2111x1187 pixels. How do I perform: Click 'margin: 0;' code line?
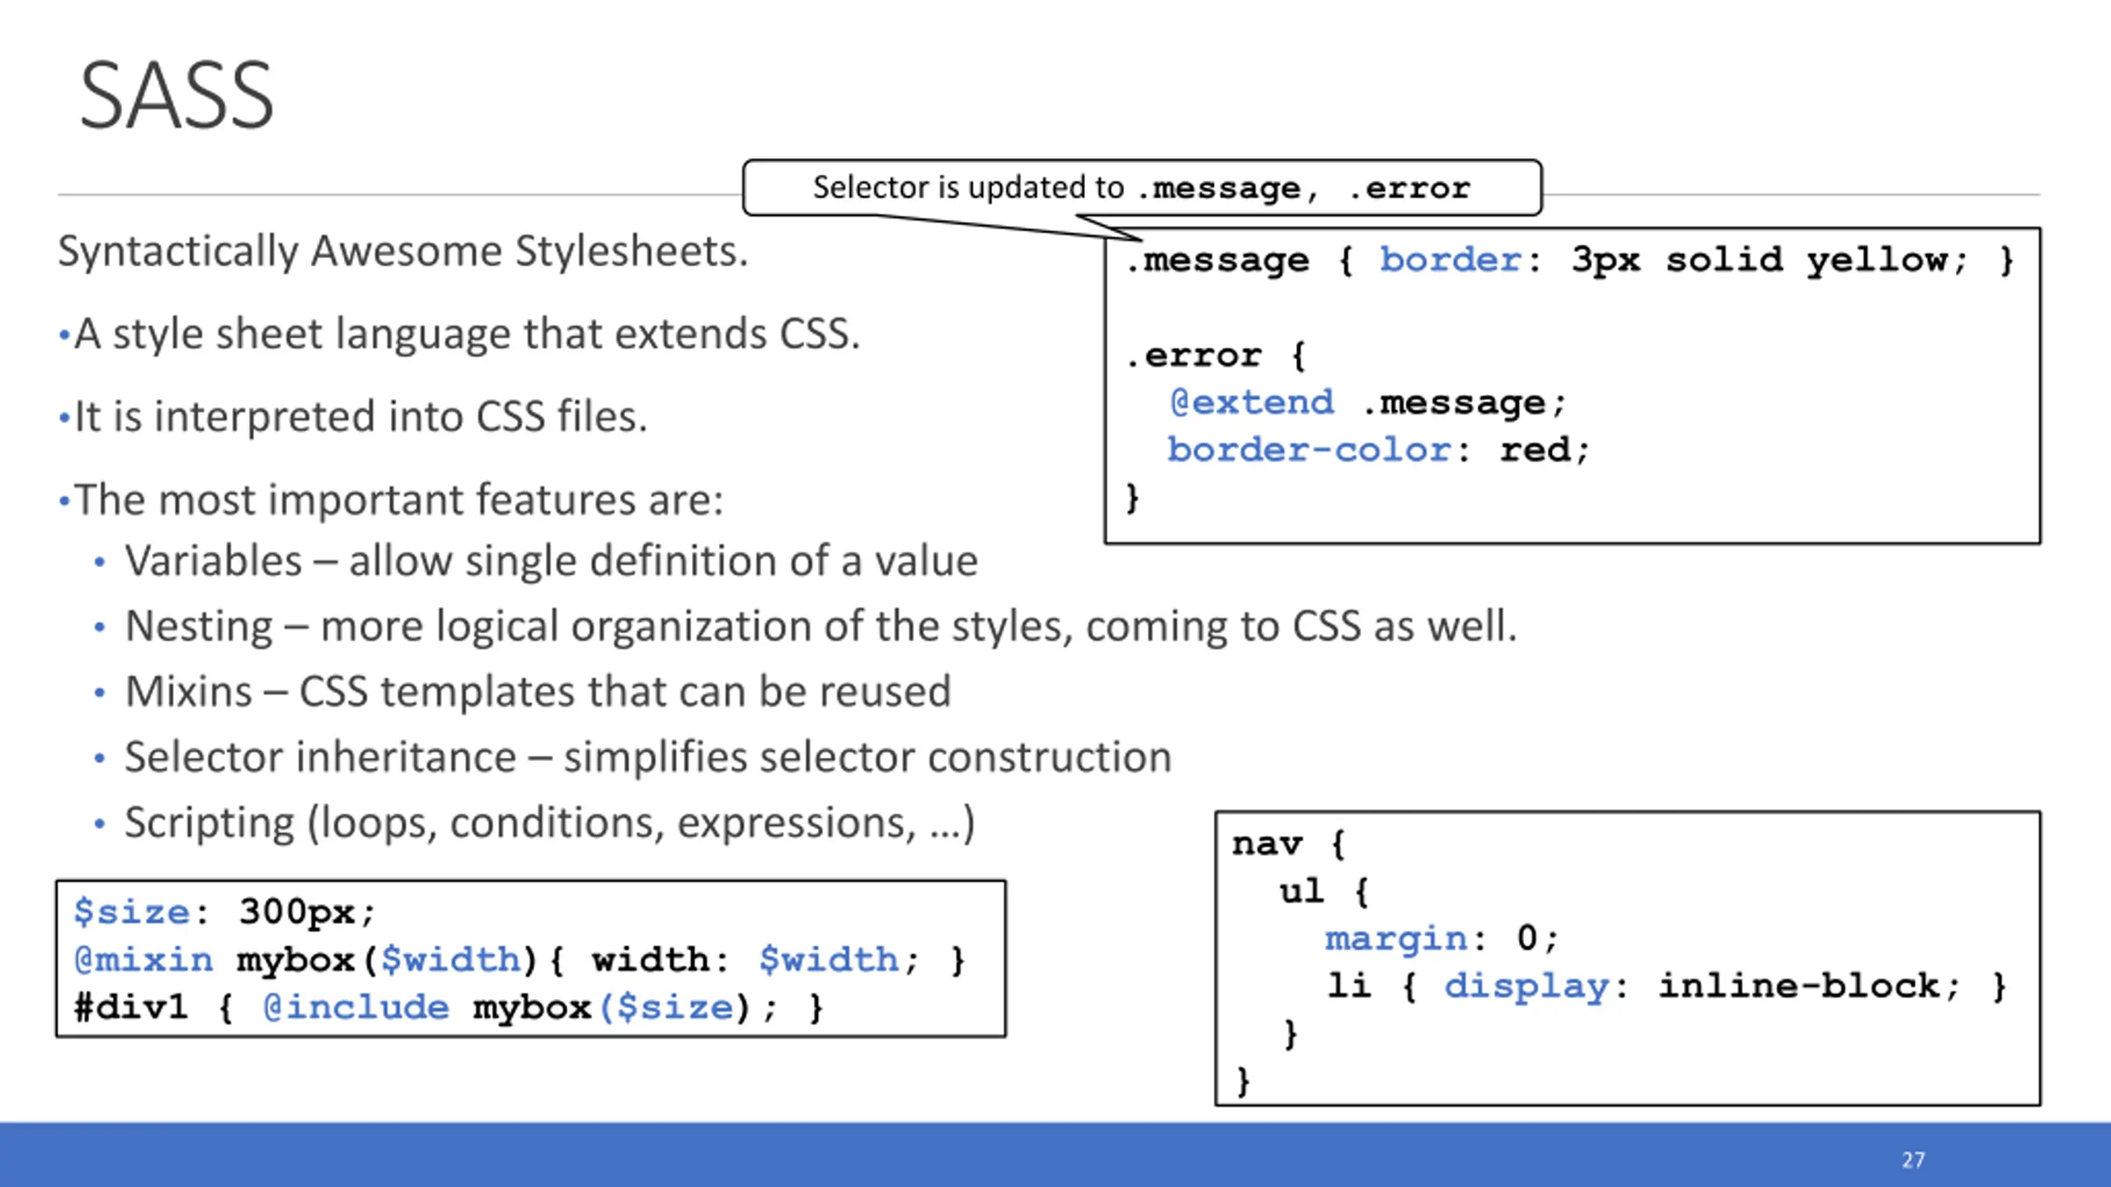coord(1441,939)
